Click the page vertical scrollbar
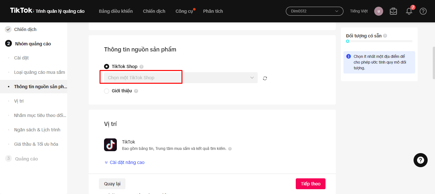 click(434, 63)
